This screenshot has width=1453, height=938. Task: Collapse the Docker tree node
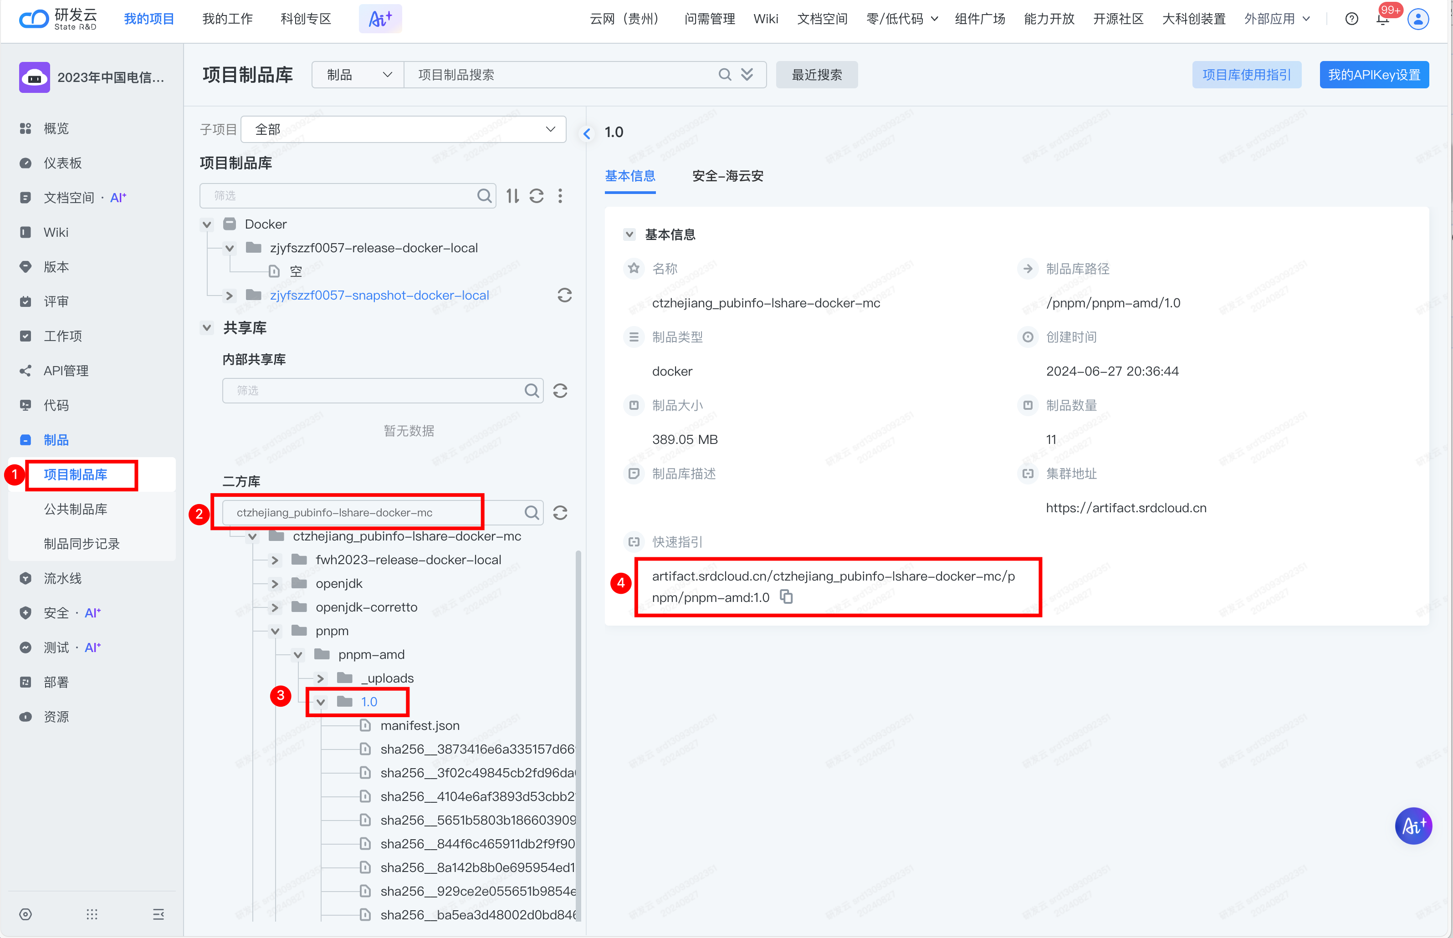[x=207, y=225]
